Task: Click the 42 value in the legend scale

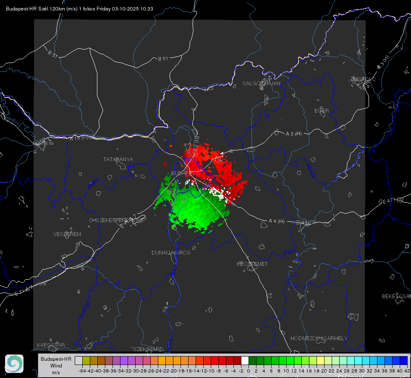Action: [407, 371]
